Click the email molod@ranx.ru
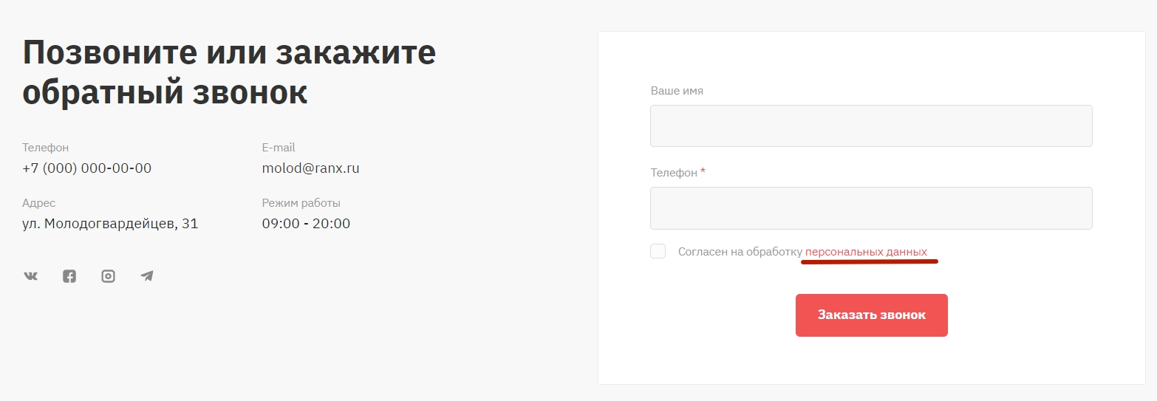The image size is (1157, 401). tap(311, 168)
